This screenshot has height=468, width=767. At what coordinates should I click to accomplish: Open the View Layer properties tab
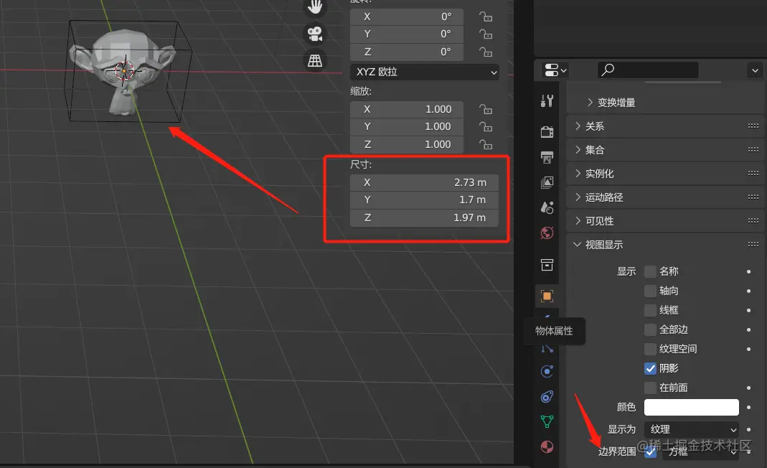pos(547,182)
